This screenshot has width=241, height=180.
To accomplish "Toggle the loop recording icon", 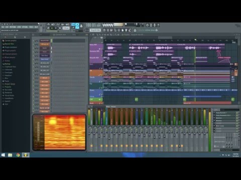I will (67, 24).
